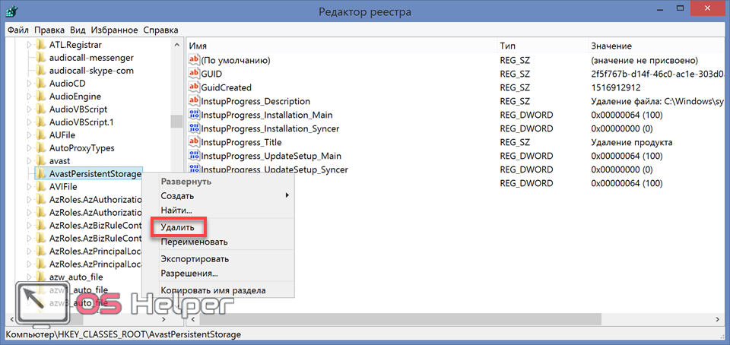Click the AudioEngine folder icon
Screen dimensions: 730x345
pos(41,97)
